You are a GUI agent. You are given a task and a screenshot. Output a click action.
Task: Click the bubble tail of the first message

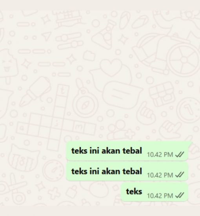[190, 143]
